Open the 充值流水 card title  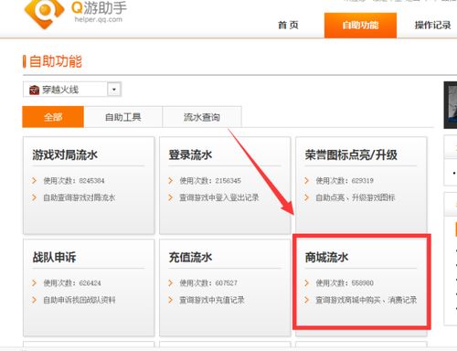click(190, 257)
